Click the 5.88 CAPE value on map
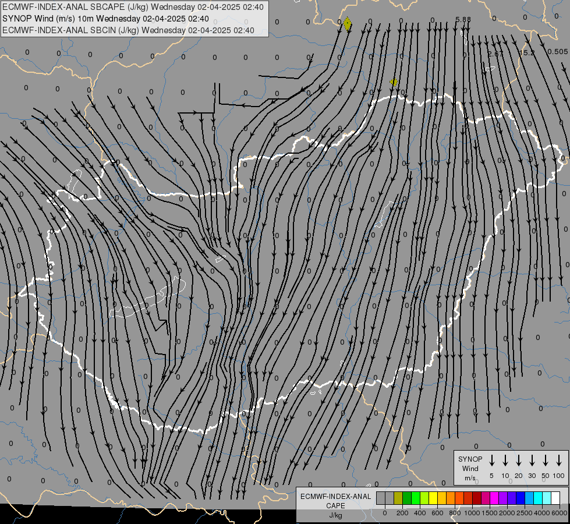Viewport: 570px width, 524px height. (463, 19)
